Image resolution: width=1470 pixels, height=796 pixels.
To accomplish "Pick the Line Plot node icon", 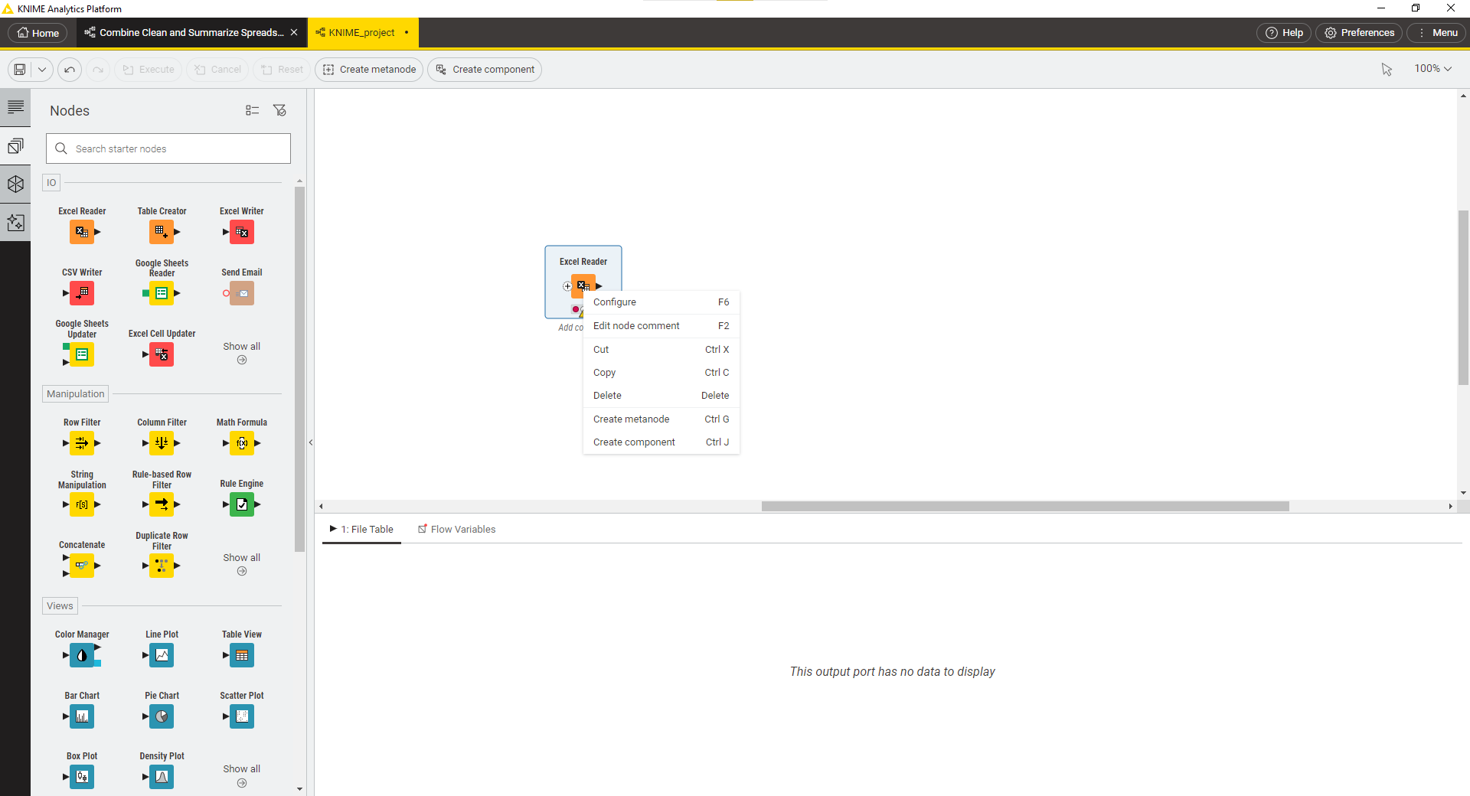I will coord(162,655).
